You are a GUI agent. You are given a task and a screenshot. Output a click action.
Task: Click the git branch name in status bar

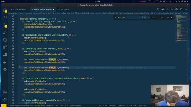coord(30,106)
